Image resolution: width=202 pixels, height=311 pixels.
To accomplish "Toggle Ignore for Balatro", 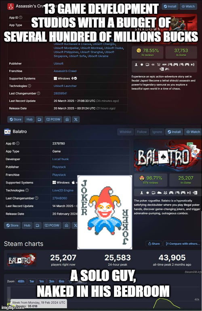I will point(157,132).
